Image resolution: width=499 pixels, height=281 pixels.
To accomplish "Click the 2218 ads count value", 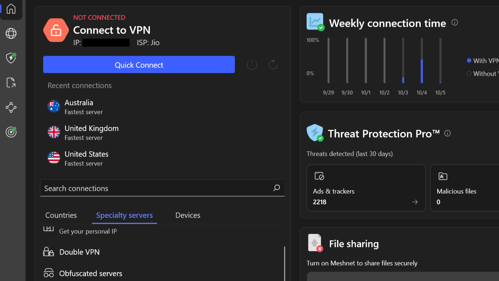I will click(x=319, y=202).
